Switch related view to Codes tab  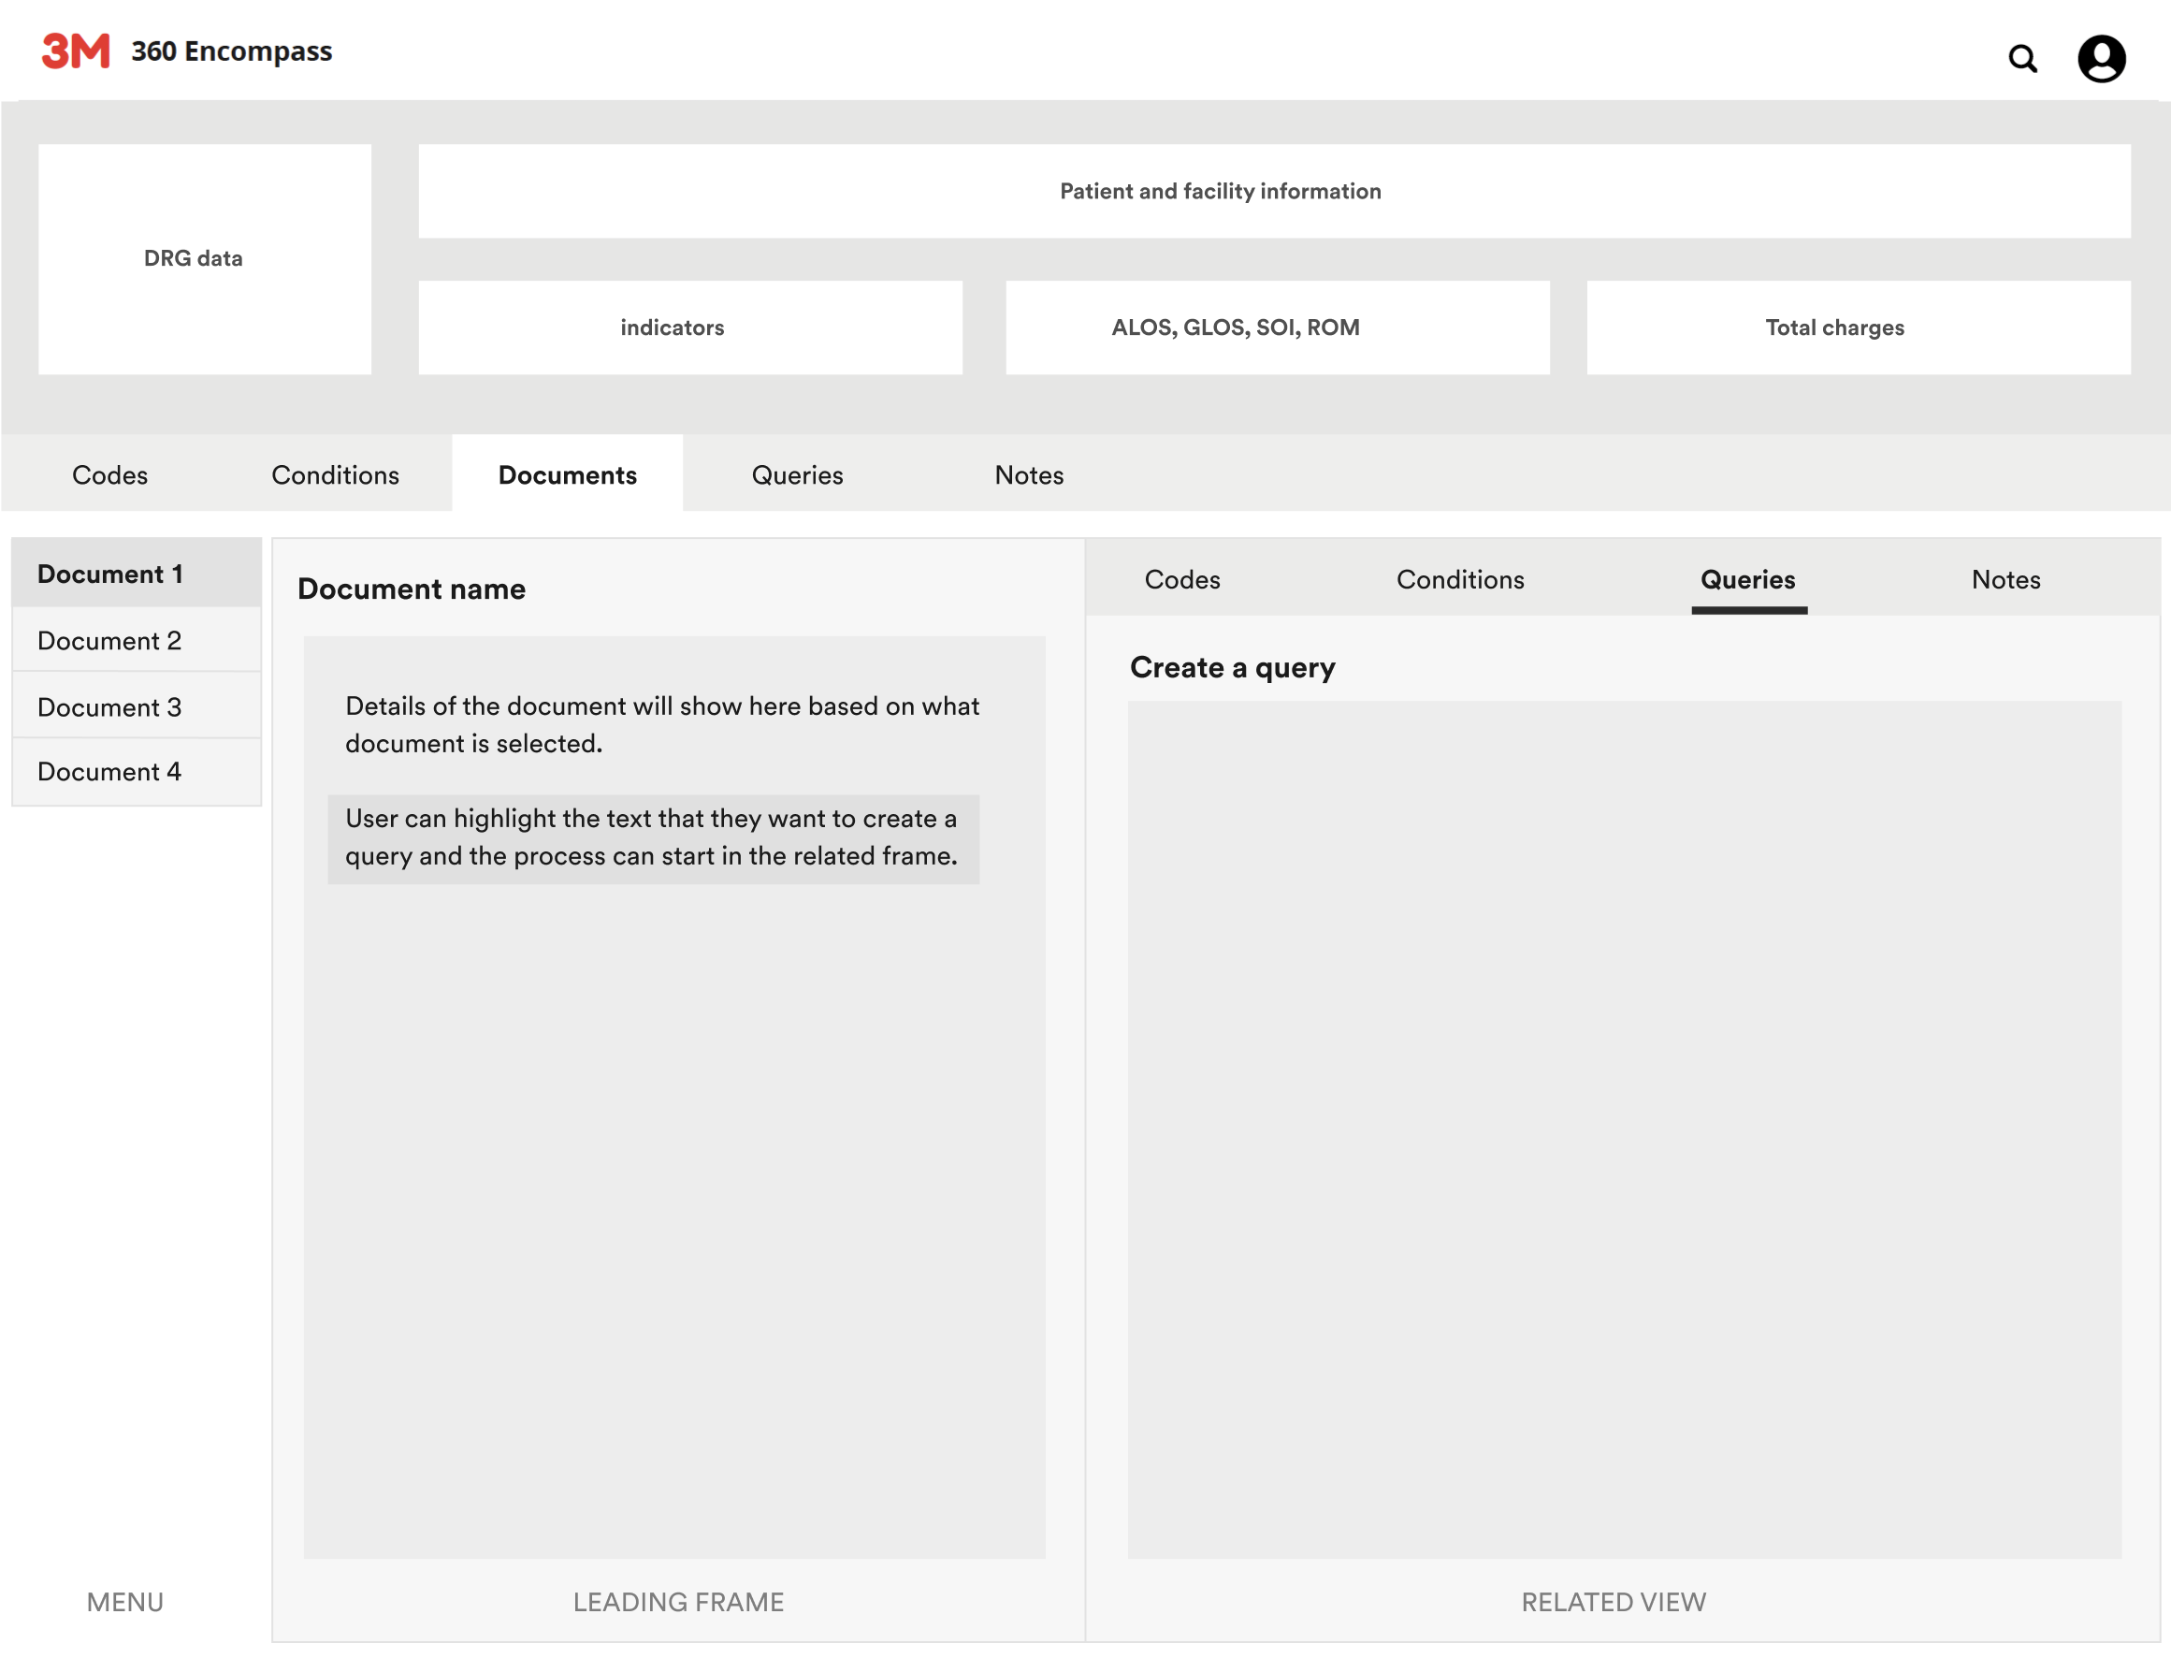pos(1181,579)
